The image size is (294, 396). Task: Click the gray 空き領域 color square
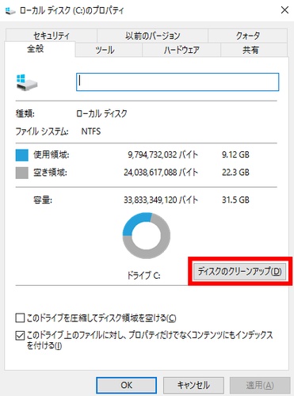coord(22,173)
